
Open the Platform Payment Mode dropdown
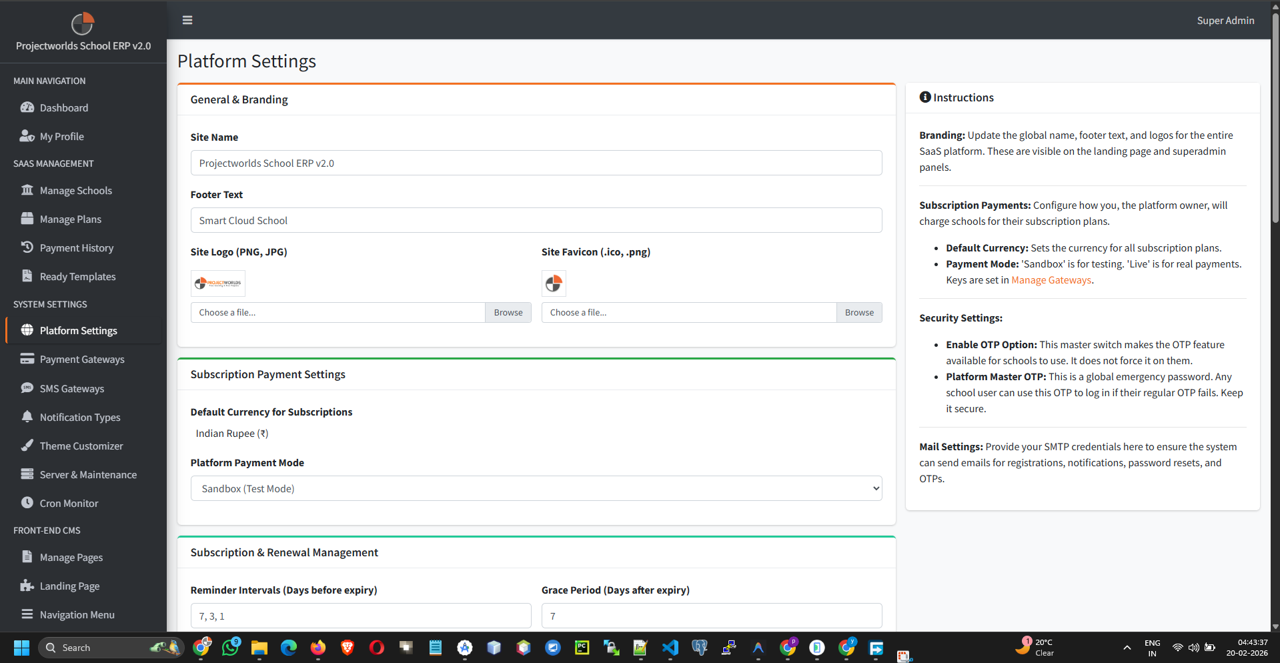(x=536, y=488)
